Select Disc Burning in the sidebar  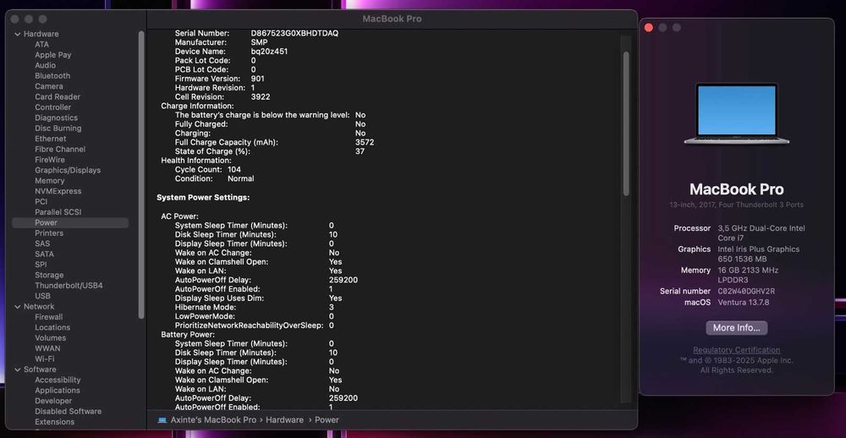pos(58,129)
